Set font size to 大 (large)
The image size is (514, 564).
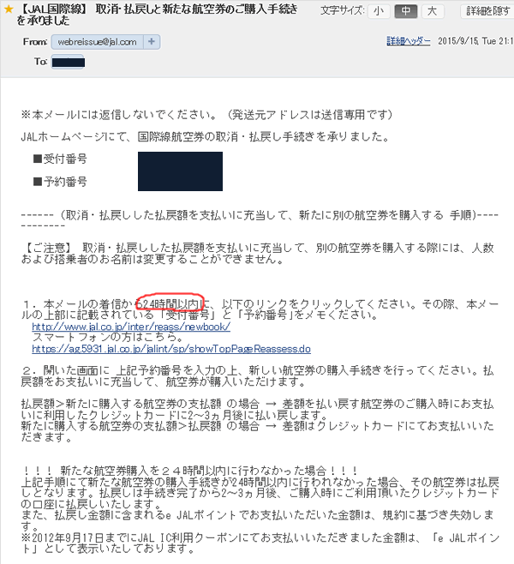[x=433, y=11]
